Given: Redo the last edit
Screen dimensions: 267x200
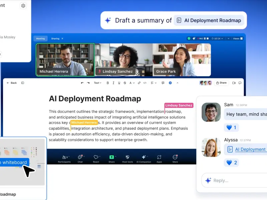Looking at the screenshot, I should (88, 83).
